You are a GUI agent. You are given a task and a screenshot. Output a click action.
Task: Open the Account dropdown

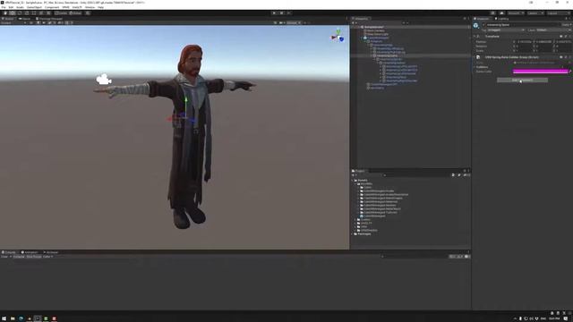tap(516, 13)
